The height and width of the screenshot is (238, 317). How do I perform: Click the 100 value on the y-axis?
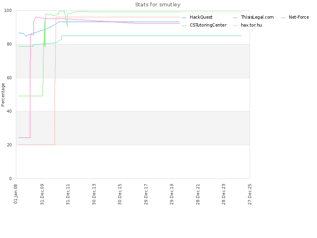pyautogui.click(x=9, y=10)
